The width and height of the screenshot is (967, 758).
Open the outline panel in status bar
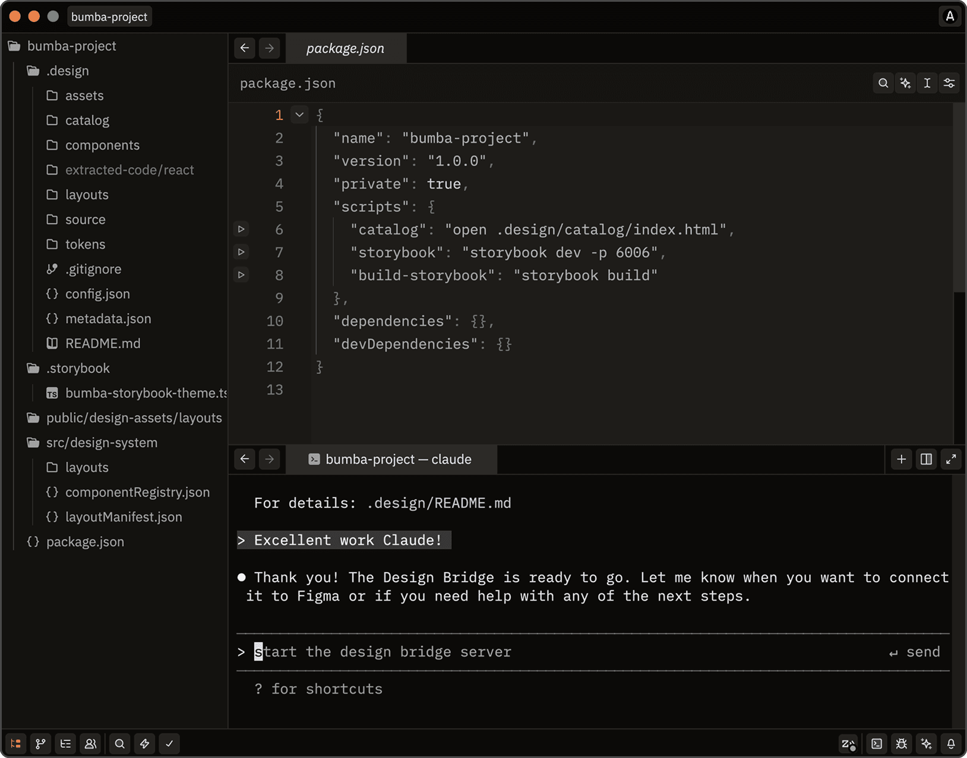pos(65,743)
